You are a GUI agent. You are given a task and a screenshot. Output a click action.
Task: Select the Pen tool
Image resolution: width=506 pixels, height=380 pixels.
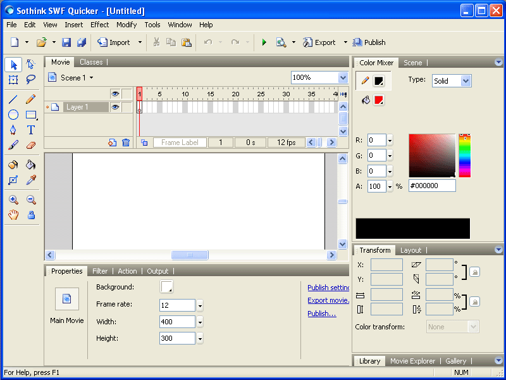pos(13,130)
